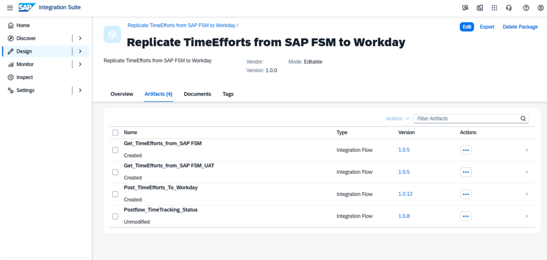
Task: Navigate into Get_TimeEfforts_from_SAP FSM row chevron
Action: [527, 150]
